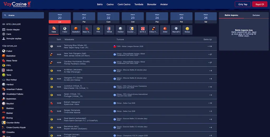This screenshot has height=137, width=270.
Task: Open Avustralya Futbolu in the sidebar
Action: (15, 94)
